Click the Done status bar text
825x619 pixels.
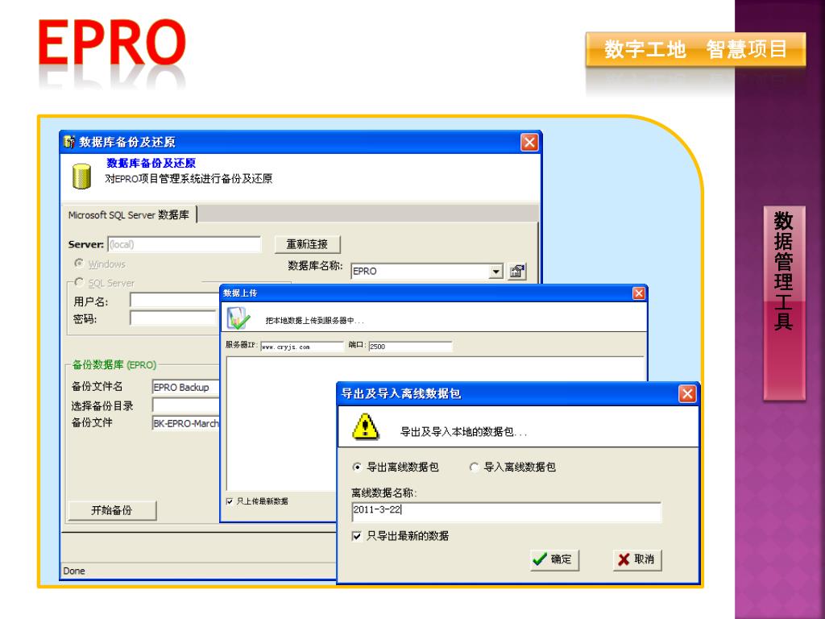(x=74, y=571)
